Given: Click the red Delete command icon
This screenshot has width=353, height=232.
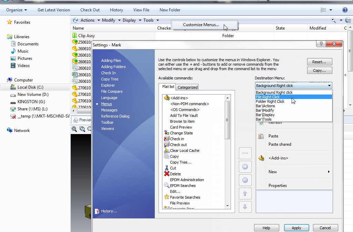Looking at the screenshot, I should coord(167,174).
